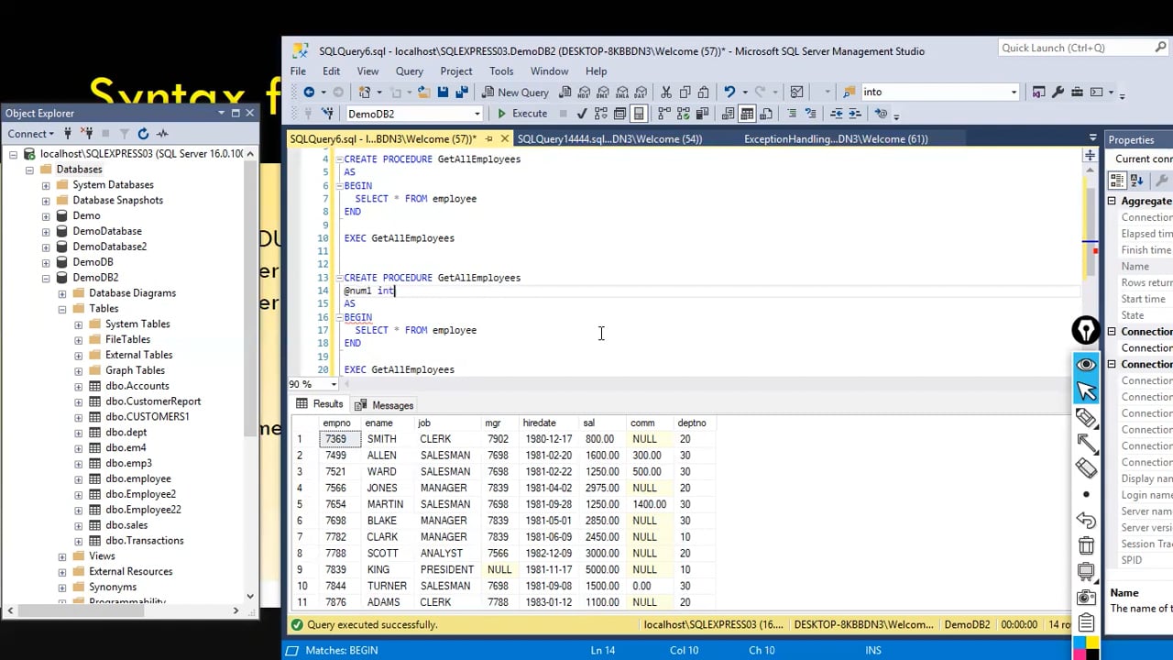Click the Navigate Backward arrow icon
1173x660 pixels.
309,92
